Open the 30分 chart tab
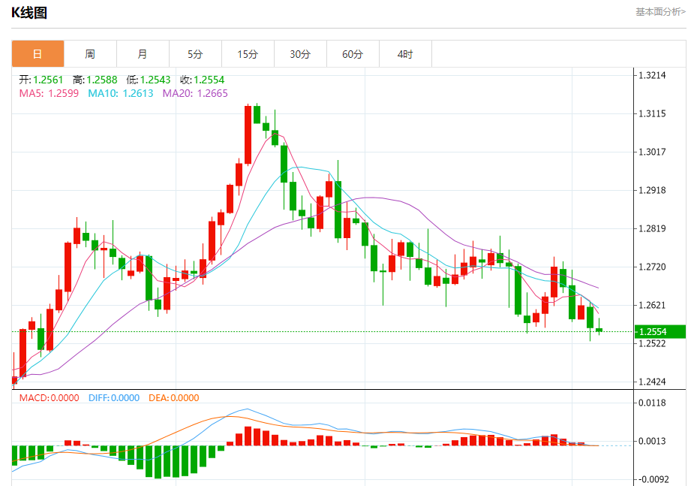The width and height of the screenshot is (691, 486). [300, 54]
